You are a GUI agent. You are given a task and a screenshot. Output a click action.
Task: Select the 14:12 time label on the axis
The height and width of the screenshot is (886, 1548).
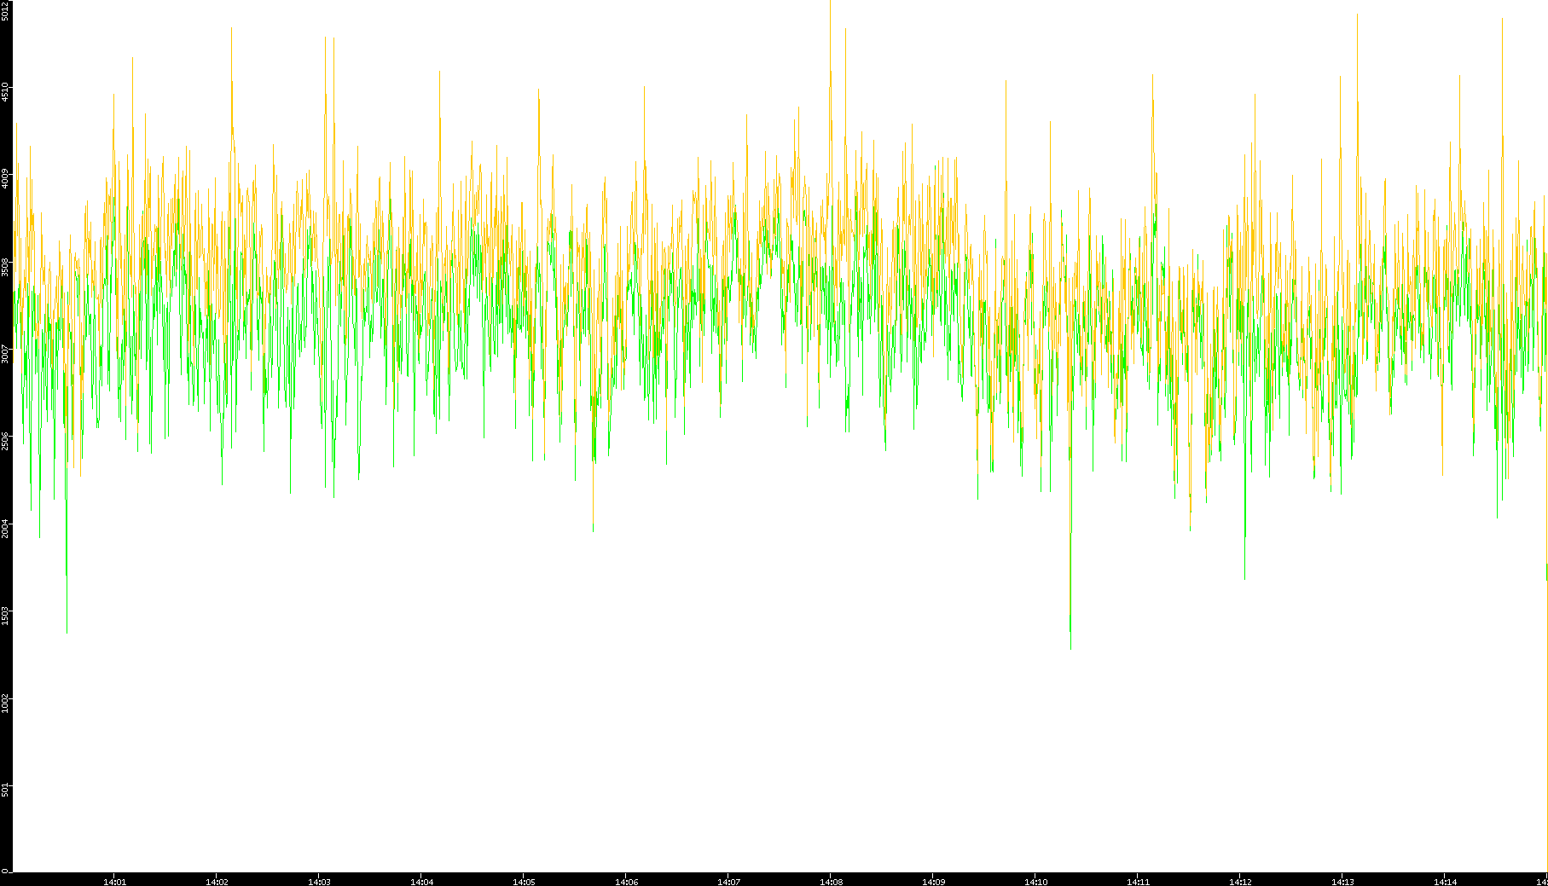(x=1240, y=882)
